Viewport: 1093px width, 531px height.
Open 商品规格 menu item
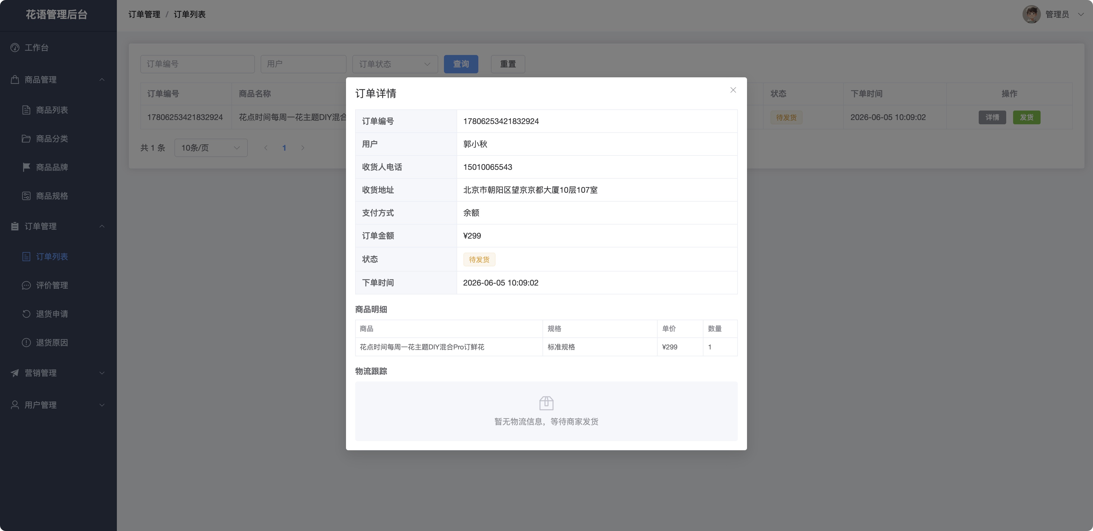tap(58, 196)
